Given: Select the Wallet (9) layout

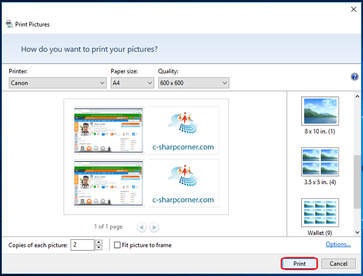Looking at the screenshot, I should click(320, 217).
